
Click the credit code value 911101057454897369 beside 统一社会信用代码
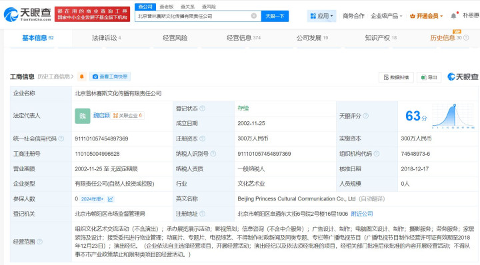click(101, 138)
